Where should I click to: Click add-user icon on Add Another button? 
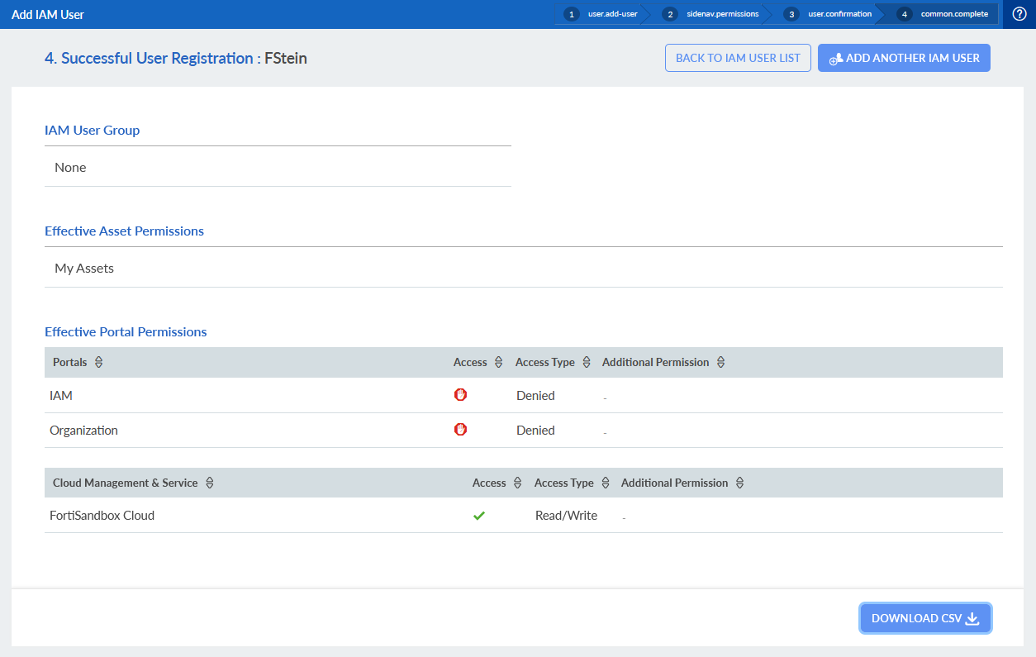[x=835, y=59]
